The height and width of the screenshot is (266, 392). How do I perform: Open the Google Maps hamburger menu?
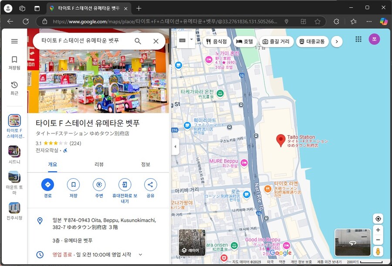(x=14, y=41)
